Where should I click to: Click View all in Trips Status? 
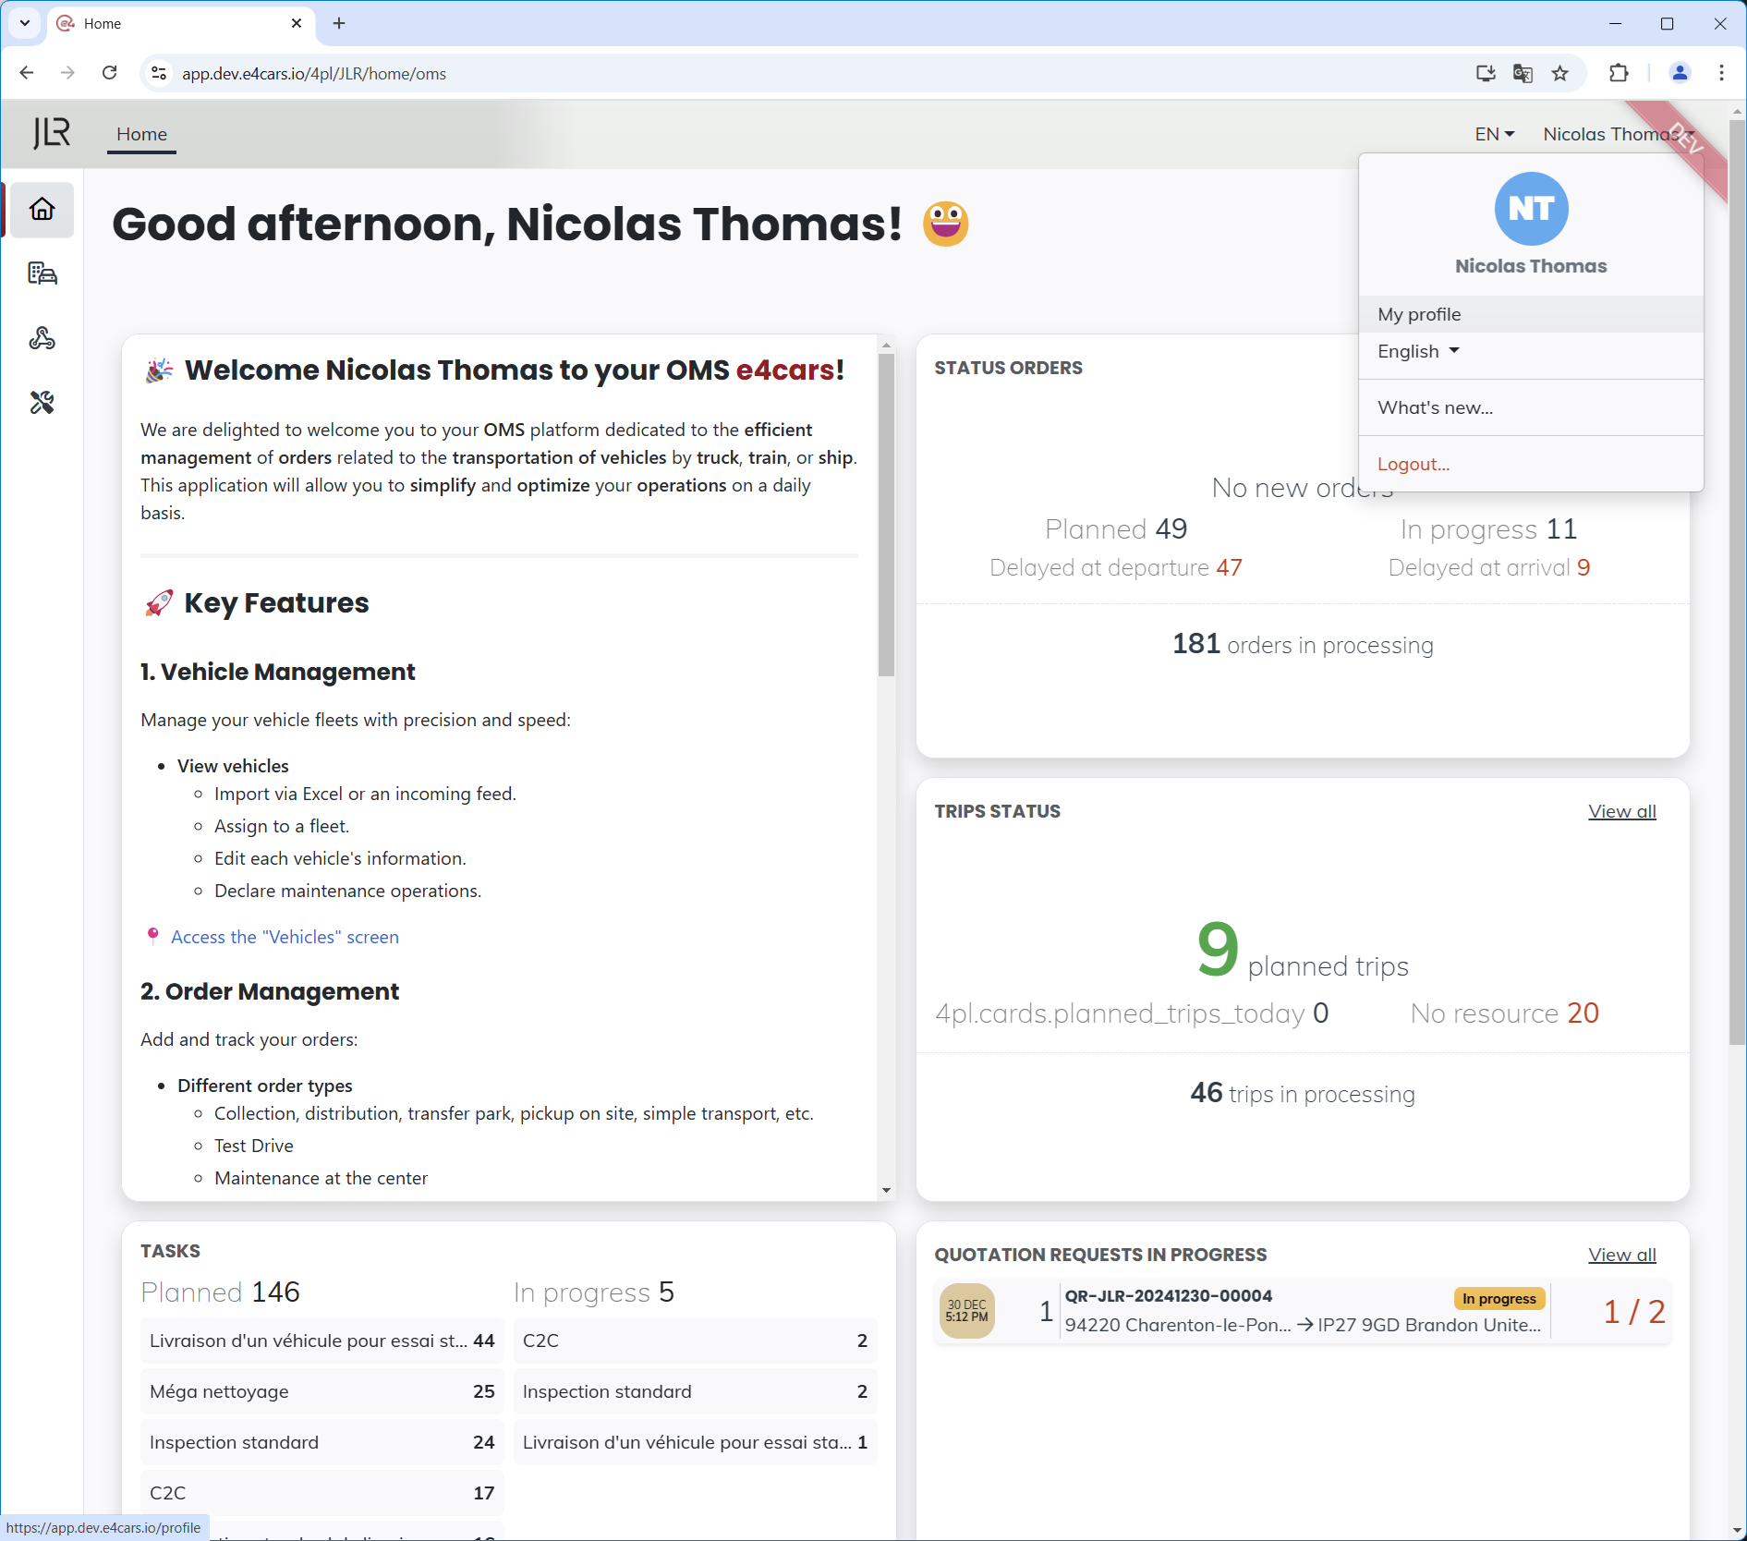[1621, 811]
